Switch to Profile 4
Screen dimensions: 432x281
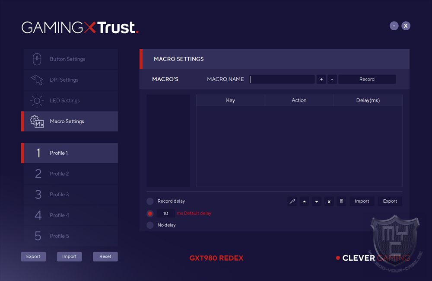[71, 215]
